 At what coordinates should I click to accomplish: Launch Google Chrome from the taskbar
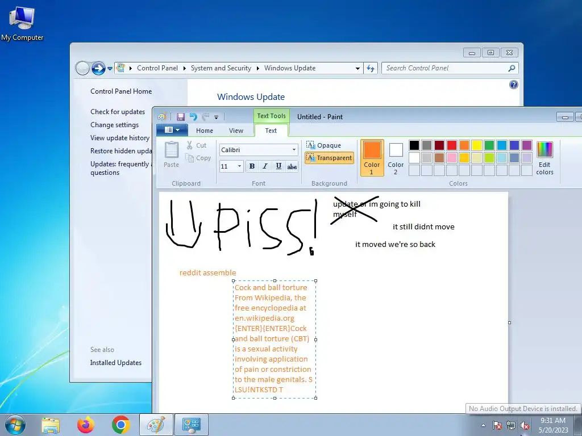click(x=120, y=425)
